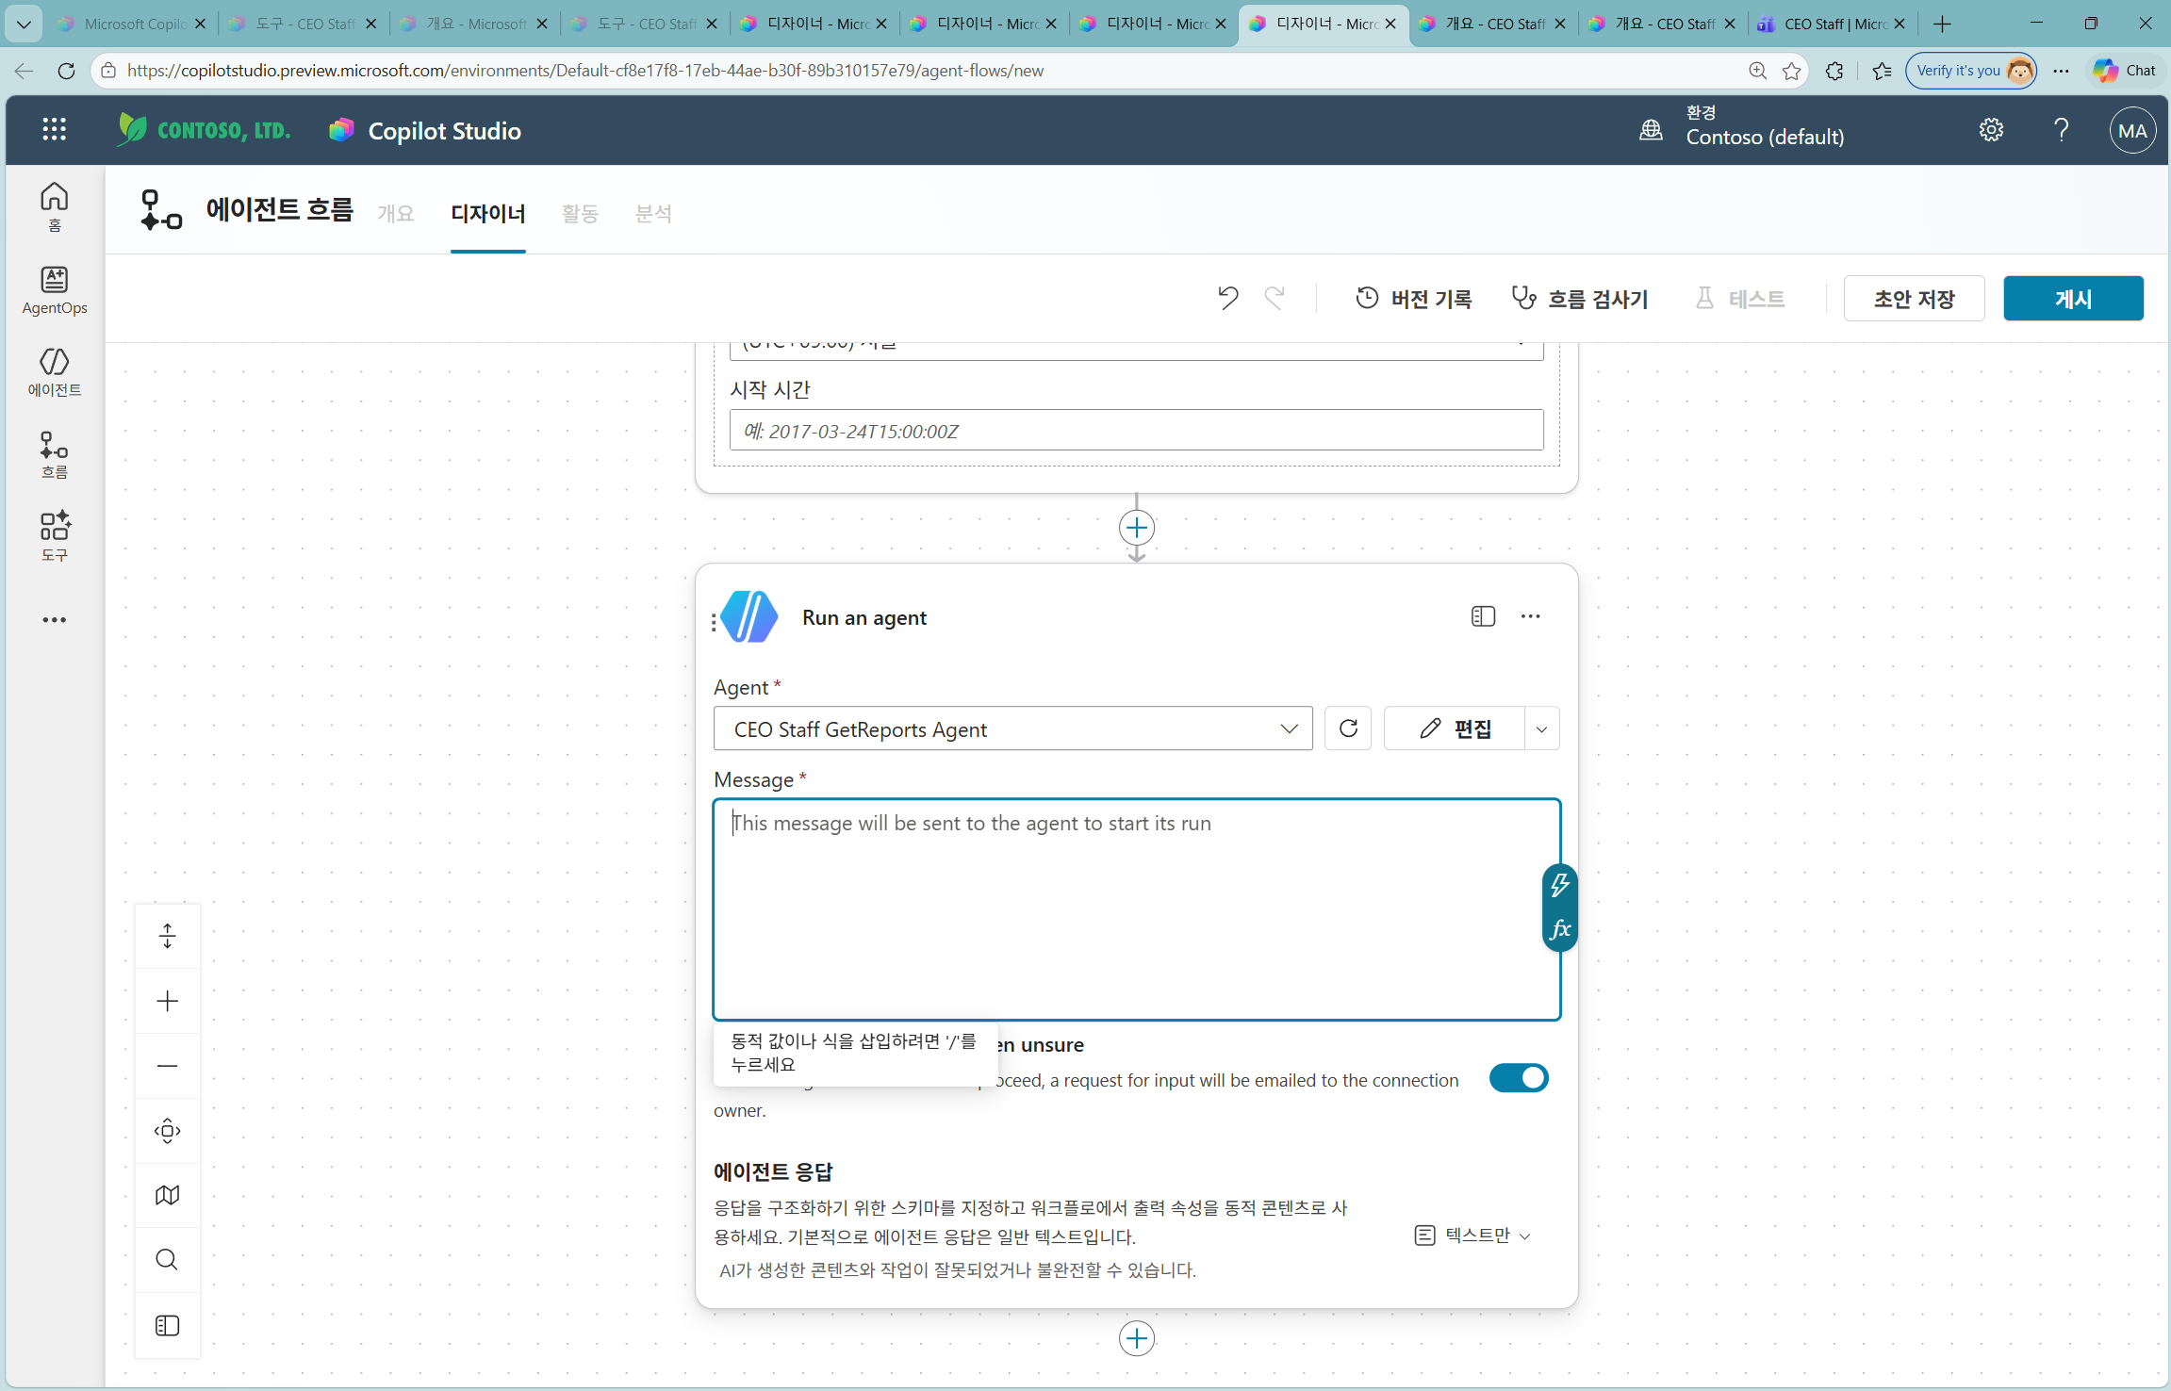Screen dimensions: 2171x1391
Task: Switch to the 분석 tab
Action: 654,214
